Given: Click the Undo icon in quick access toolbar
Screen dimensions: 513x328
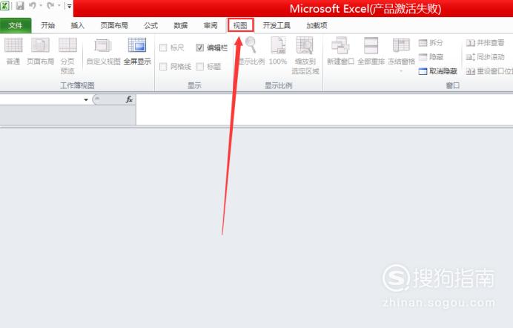Looking at the screenshot, I should tap(33, 5).
